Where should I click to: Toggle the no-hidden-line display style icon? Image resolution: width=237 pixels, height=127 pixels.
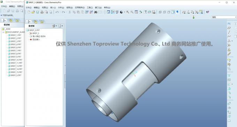(169, 12)
